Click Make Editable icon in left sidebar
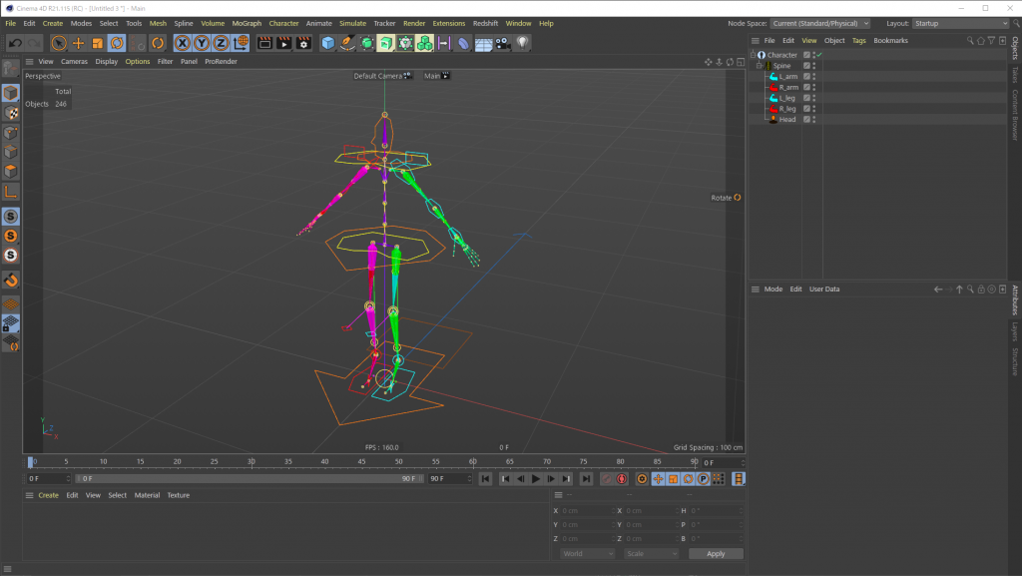 pos(10,68)
